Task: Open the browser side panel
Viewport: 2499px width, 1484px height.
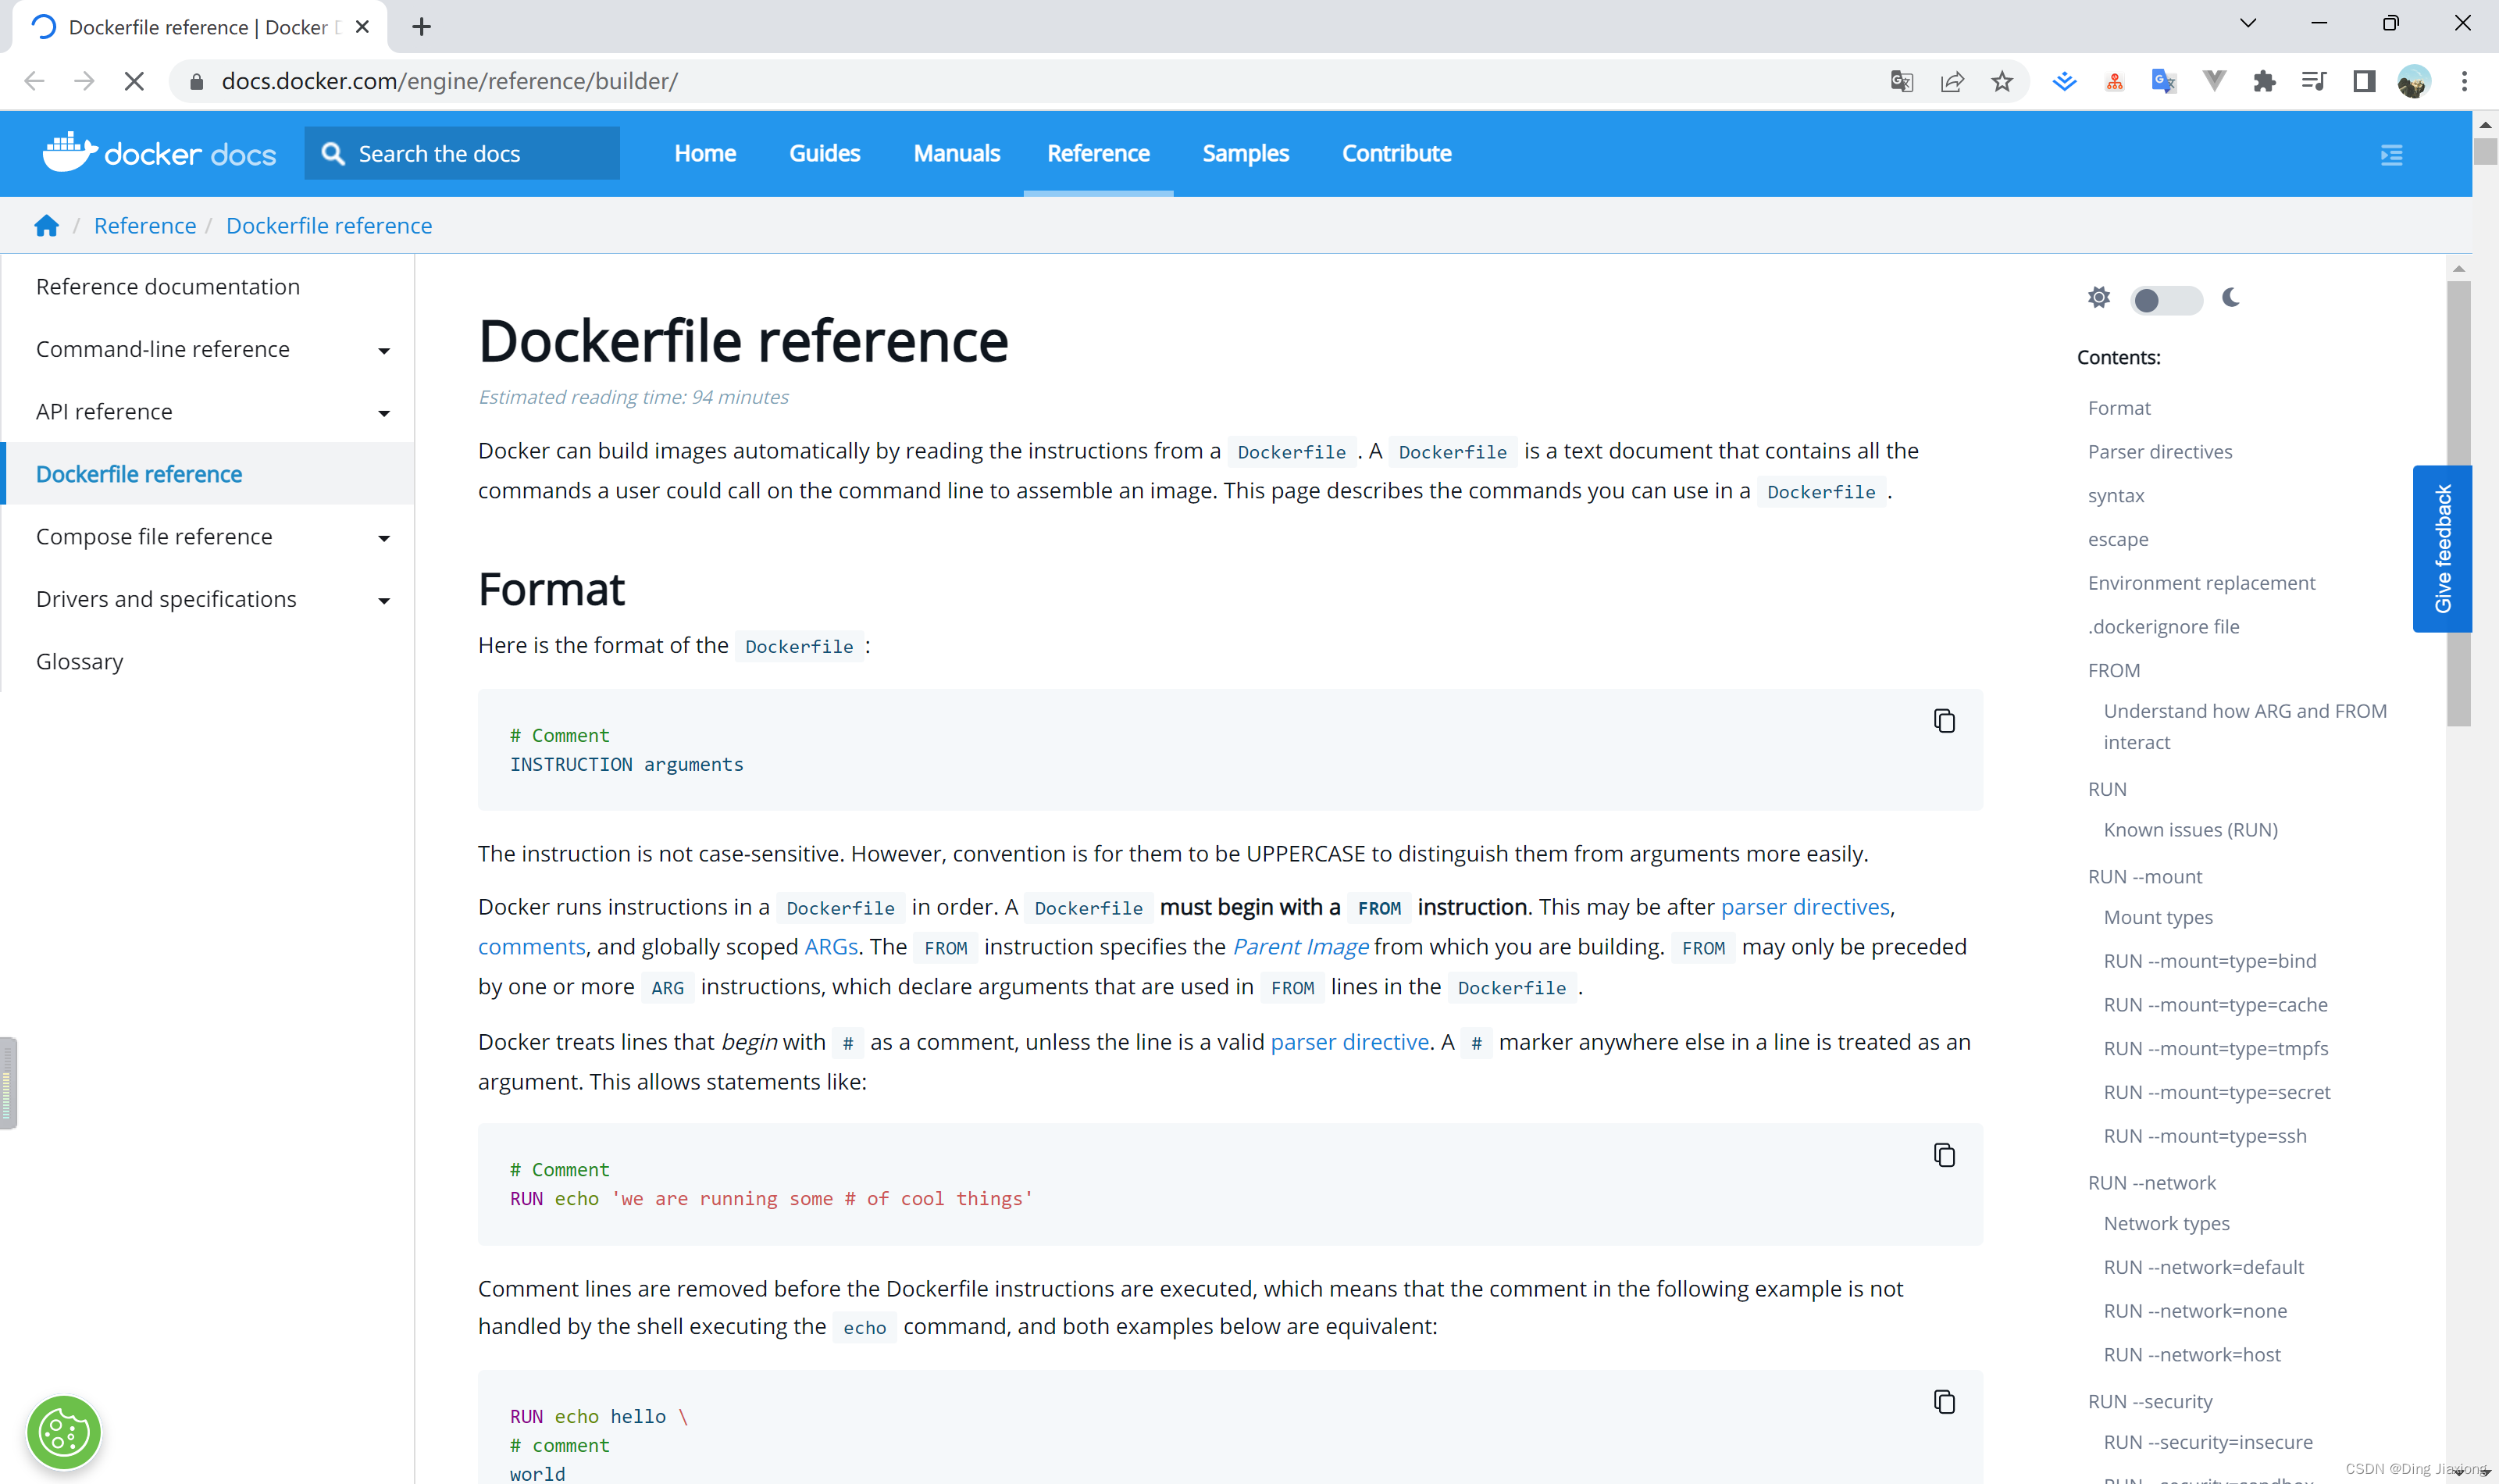Action: click(x=2364, y=81)
